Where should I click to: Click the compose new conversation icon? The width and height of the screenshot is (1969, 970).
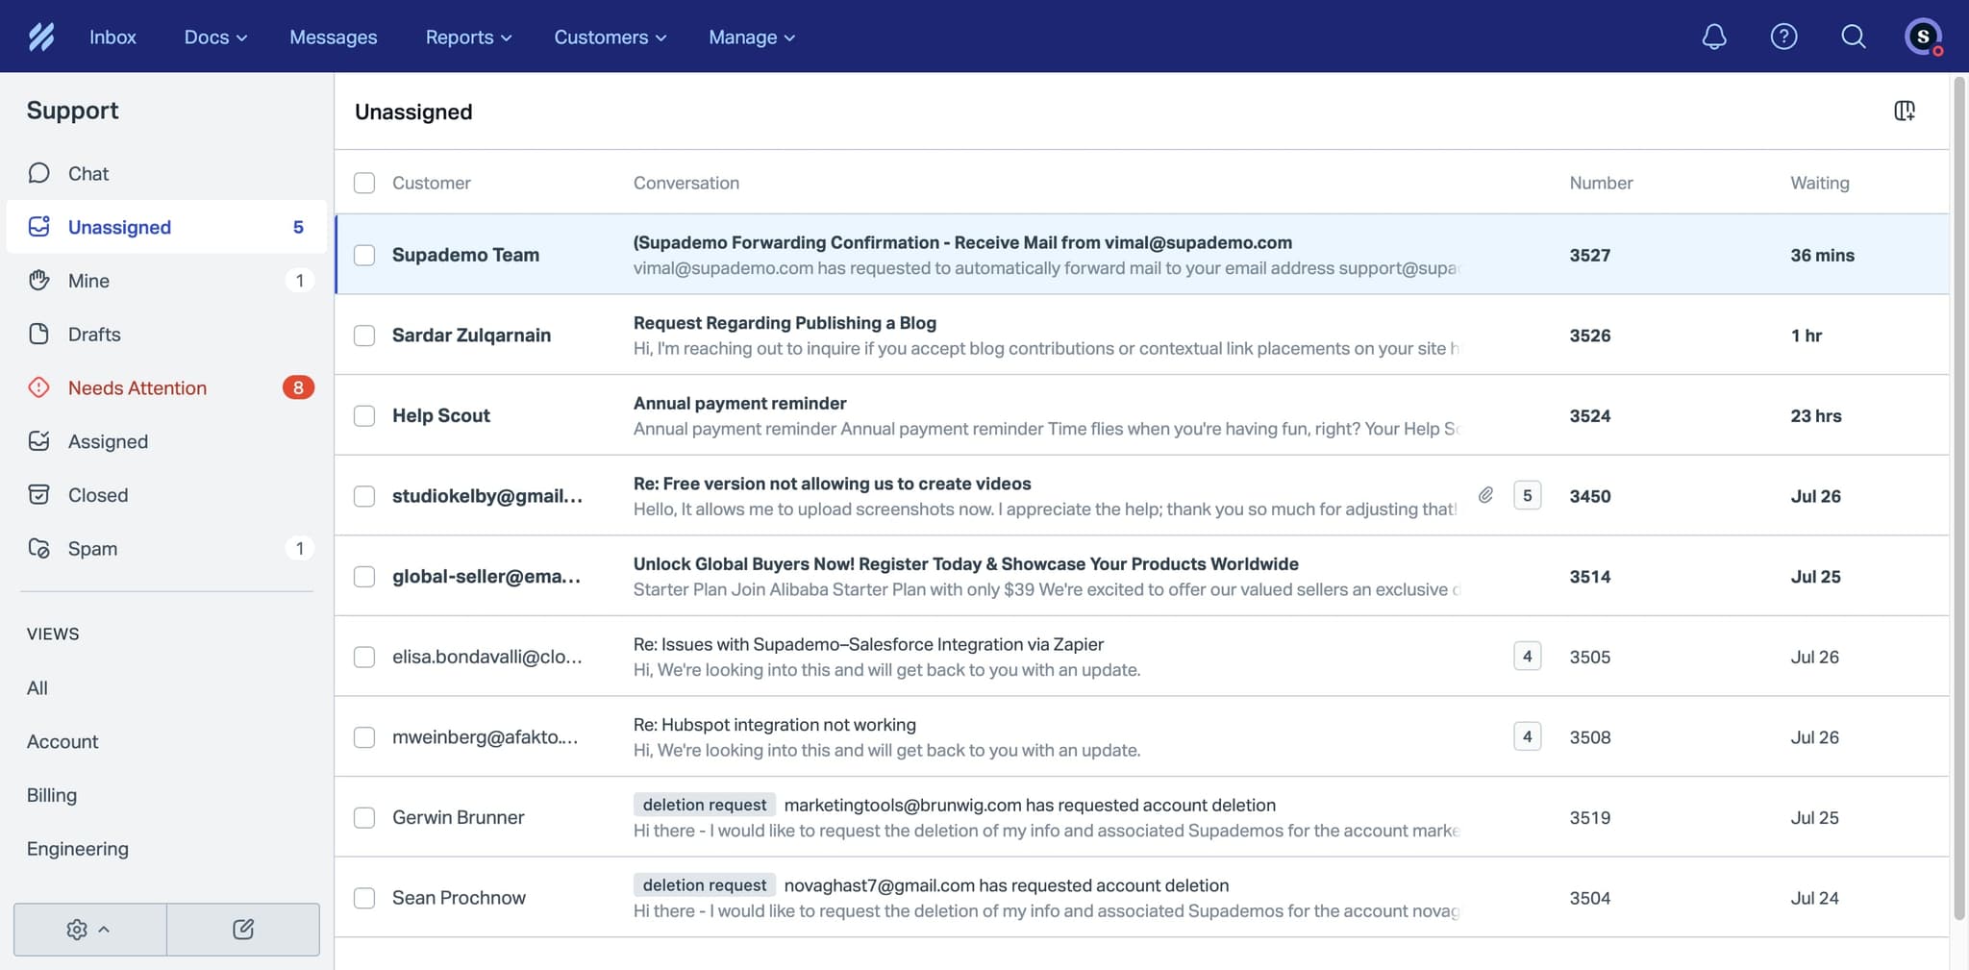[243, 929]
